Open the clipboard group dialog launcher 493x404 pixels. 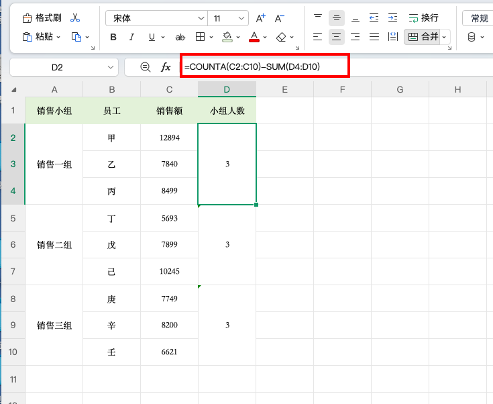(x=93, y=48)
